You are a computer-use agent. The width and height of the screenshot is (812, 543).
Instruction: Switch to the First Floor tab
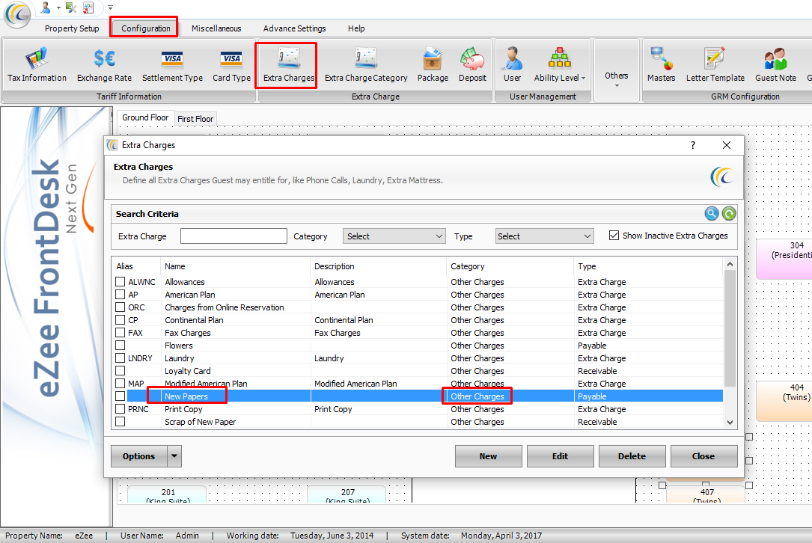point(195,118)
